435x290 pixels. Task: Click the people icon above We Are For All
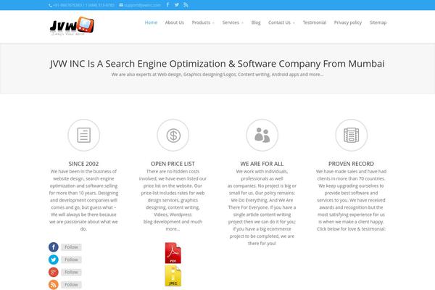pyautogui.click(x=262, y=135)
